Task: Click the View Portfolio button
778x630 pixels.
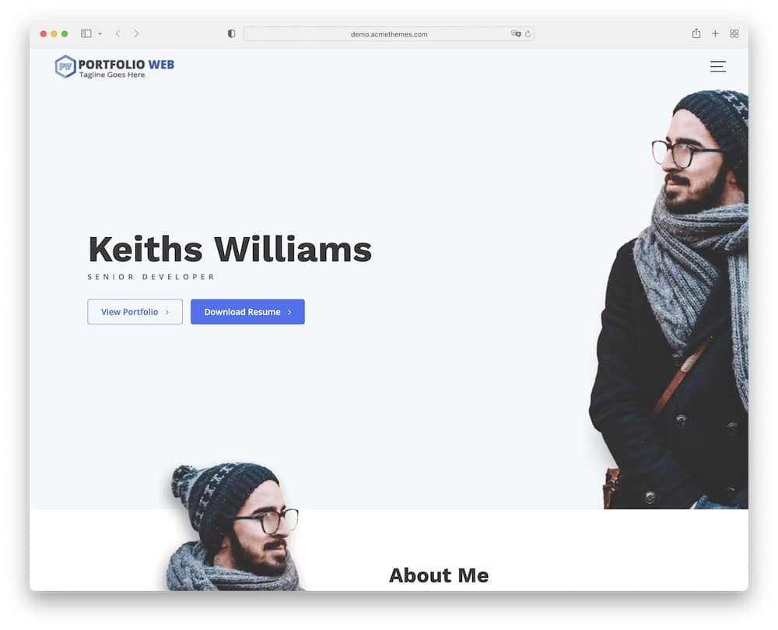Action: coord(135,312)
